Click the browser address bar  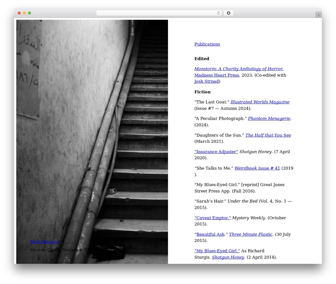pyautogui.click(x=159, y=13)
